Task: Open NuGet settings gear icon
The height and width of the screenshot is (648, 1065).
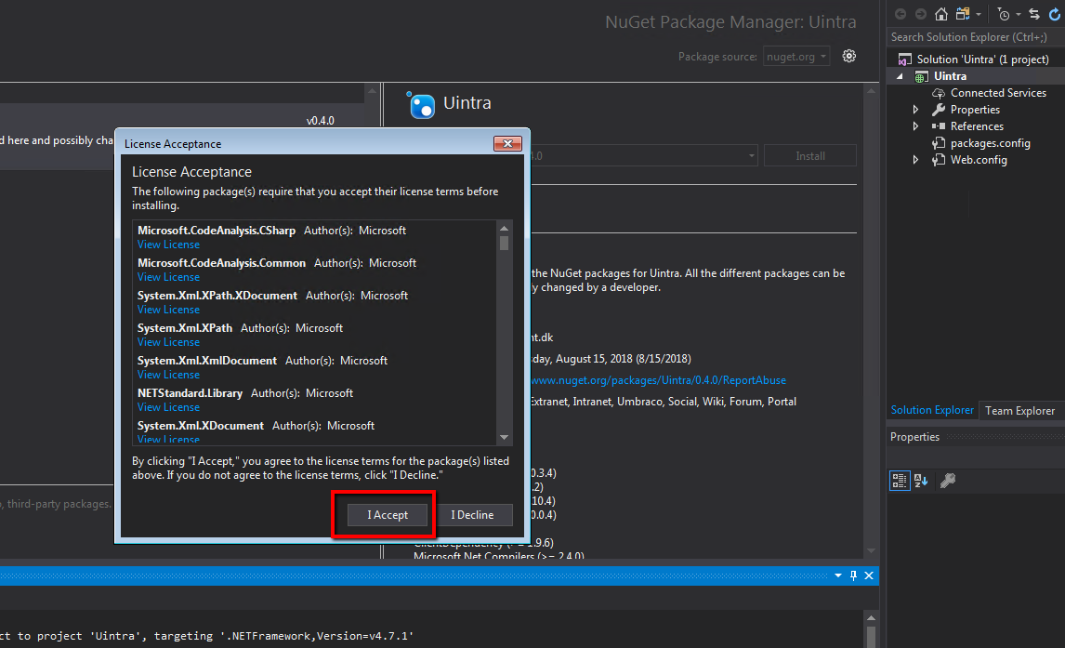Action: click(x=849, y=57)
